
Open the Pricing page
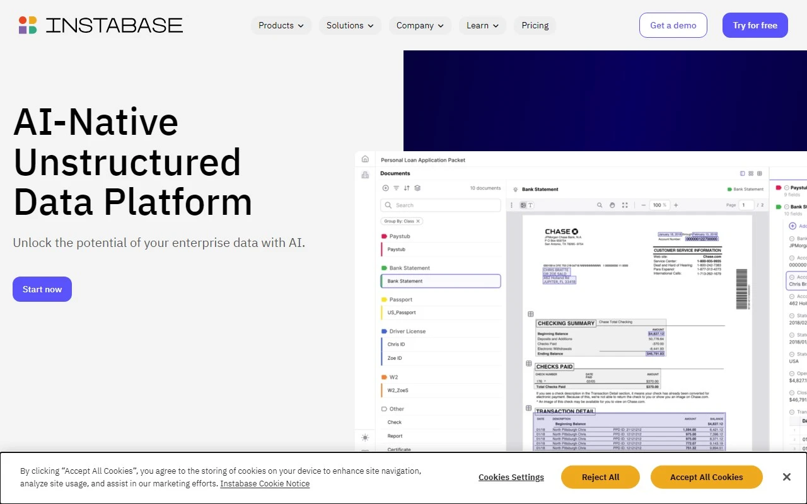point(535,25)
